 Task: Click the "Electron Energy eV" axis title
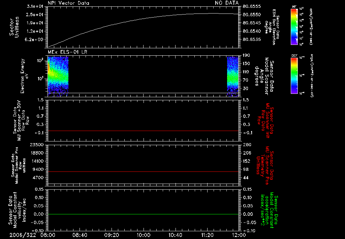coord(24,76)
